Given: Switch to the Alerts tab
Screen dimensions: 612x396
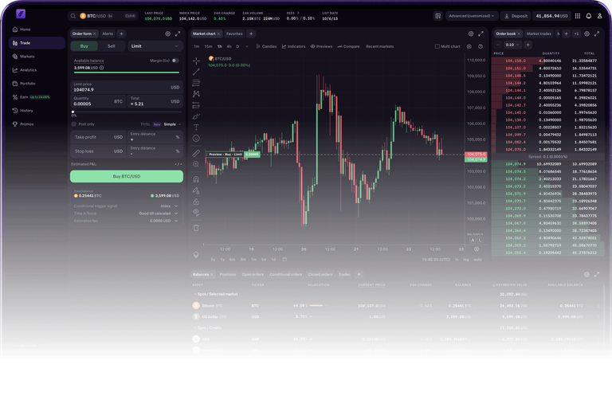Looking at the screenshot, I should pyautogui.click(x=108, y=34).
